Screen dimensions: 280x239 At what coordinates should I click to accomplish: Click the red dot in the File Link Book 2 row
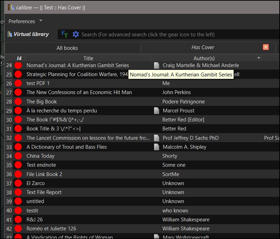click(x=18, y=174)
